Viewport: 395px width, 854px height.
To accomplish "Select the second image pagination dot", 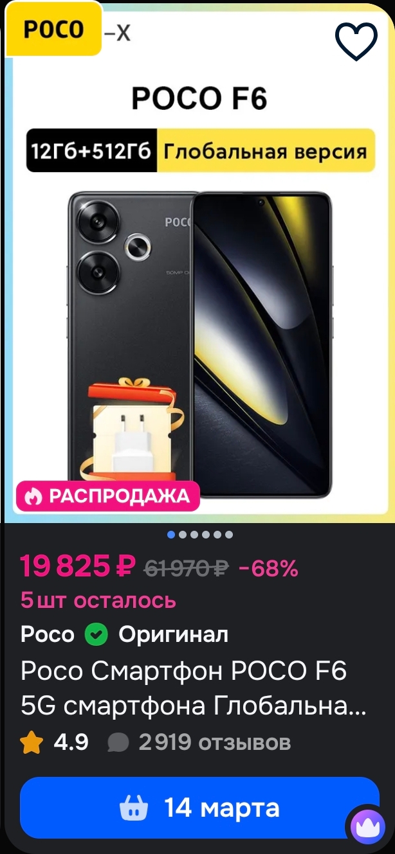I will (183, 535).
